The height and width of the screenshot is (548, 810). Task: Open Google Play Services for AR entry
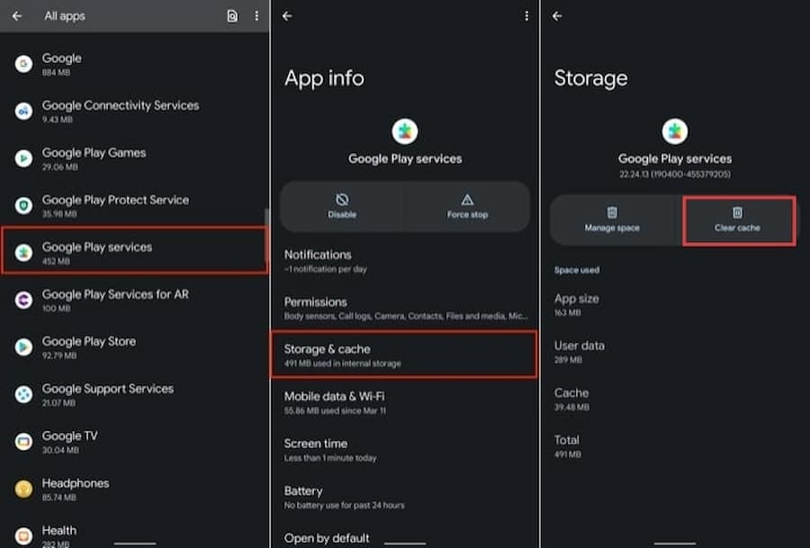coord(134,300)
